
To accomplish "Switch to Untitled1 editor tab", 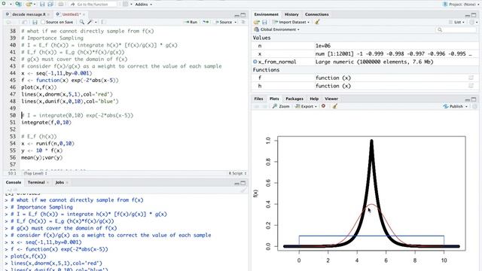I will pos(71,14).
